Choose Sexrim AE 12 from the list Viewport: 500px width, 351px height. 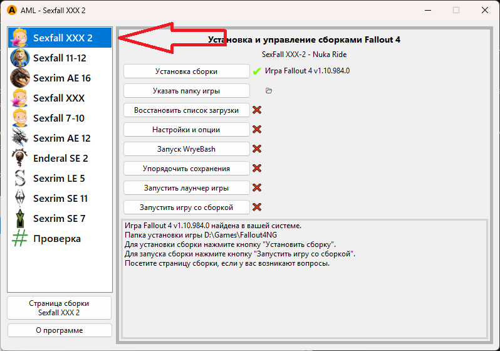click(61, 138)
